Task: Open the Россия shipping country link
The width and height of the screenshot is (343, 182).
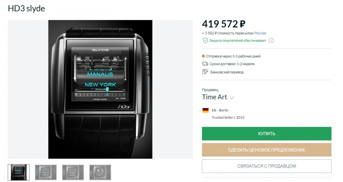Action: coord(260,33)
